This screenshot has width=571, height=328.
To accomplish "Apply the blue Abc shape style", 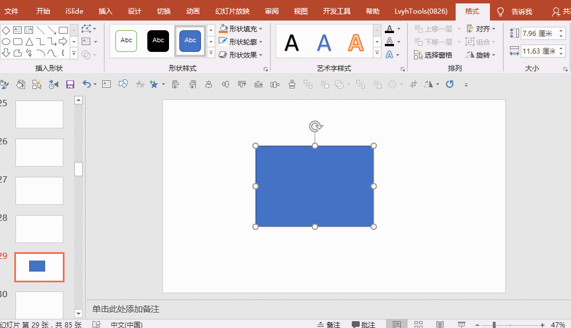I will coord(190,41).
